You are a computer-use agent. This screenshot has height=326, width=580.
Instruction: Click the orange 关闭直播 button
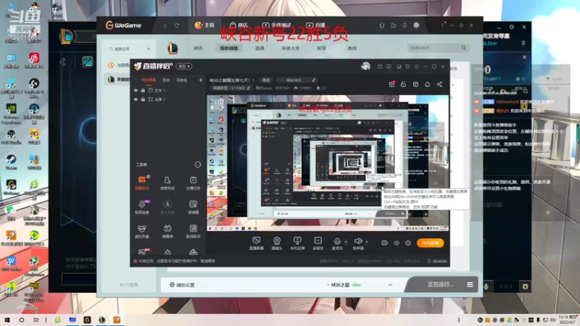coord(430,243)
